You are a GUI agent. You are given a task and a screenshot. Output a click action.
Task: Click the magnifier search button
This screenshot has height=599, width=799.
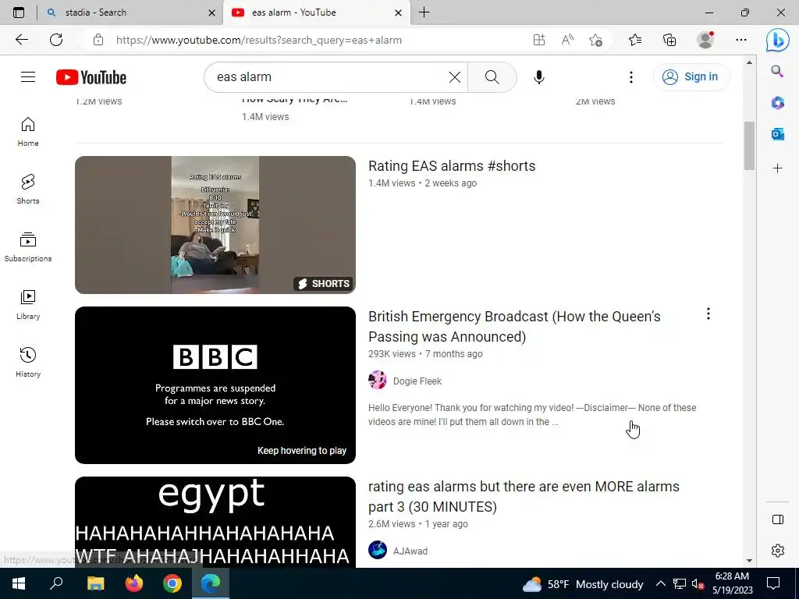coord(492,77)
